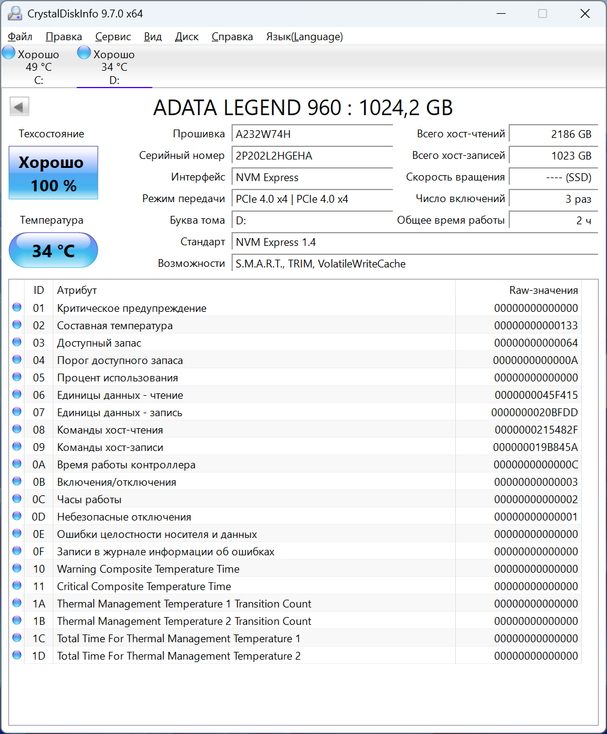
Task: Click the serial number field 2P202L2HGEHA
Action: pyautogui.click(x=312, y=156)
